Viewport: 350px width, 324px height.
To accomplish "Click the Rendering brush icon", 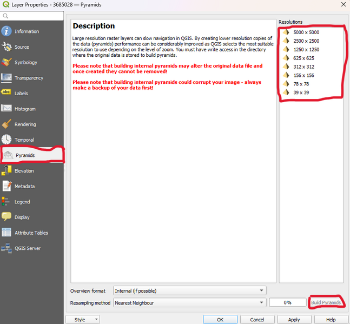I will [6, 124].
